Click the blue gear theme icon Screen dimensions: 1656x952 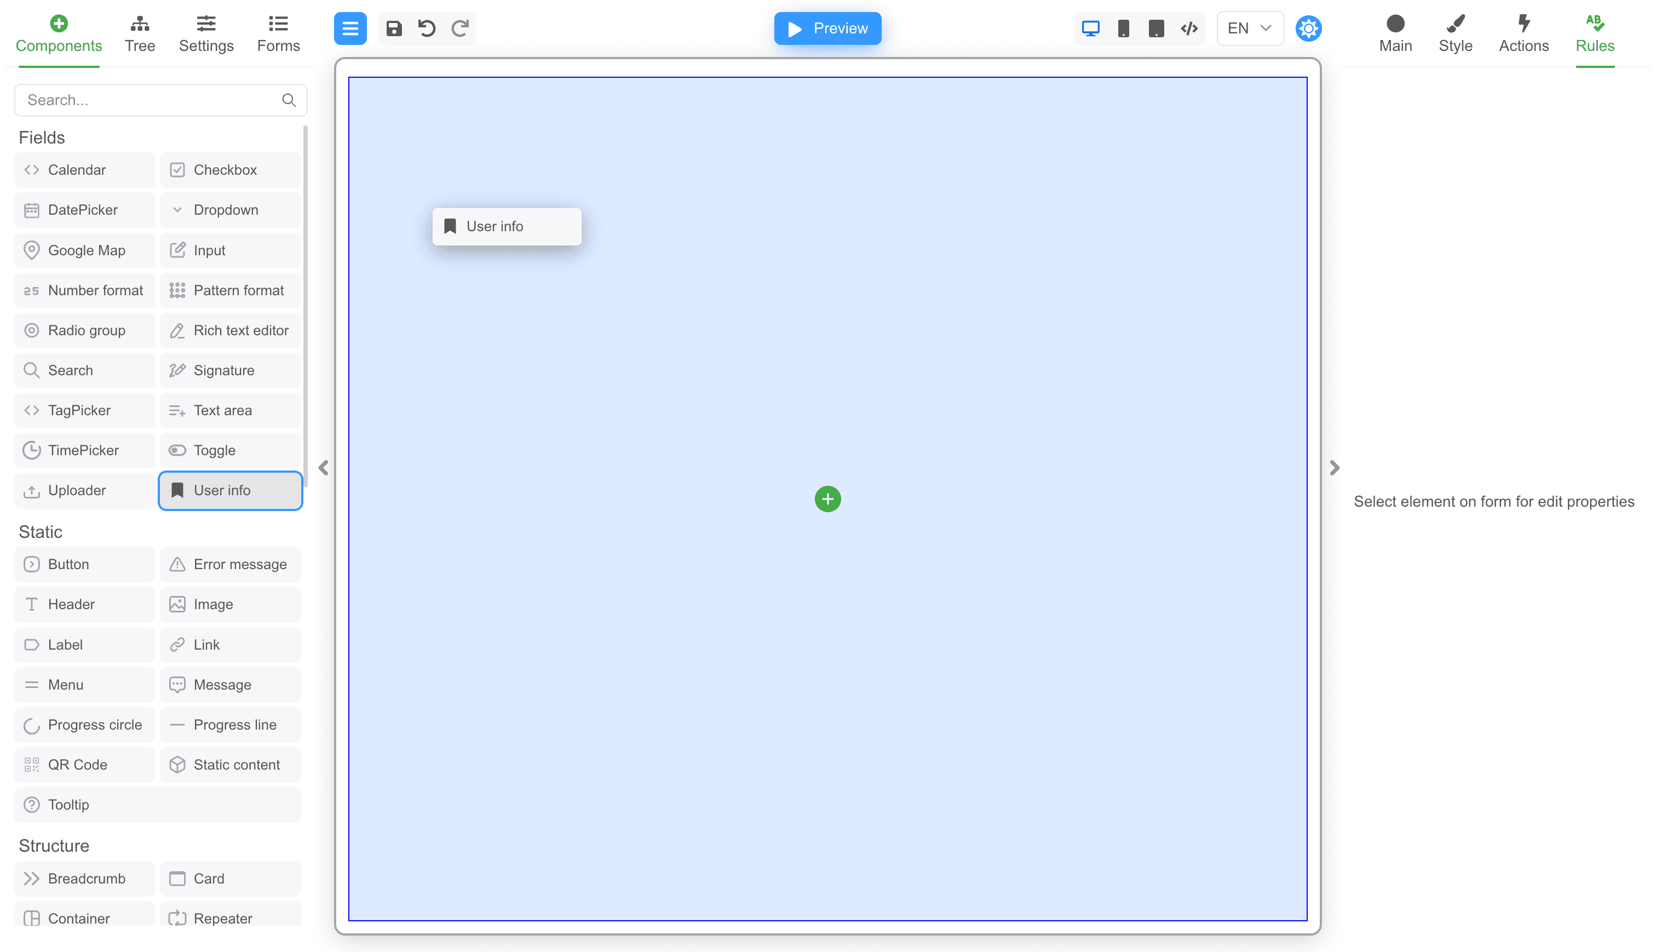(x=1308, y=29)
